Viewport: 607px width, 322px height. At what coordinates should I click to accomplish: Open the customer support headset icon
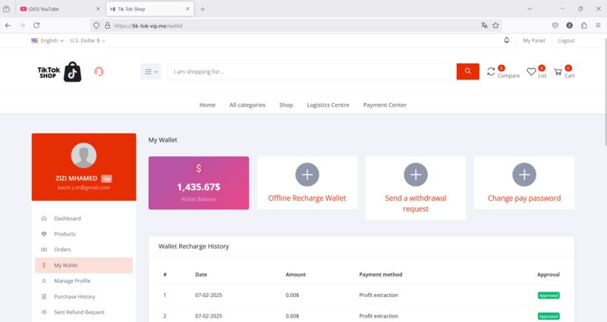click(x=99, y=71)
